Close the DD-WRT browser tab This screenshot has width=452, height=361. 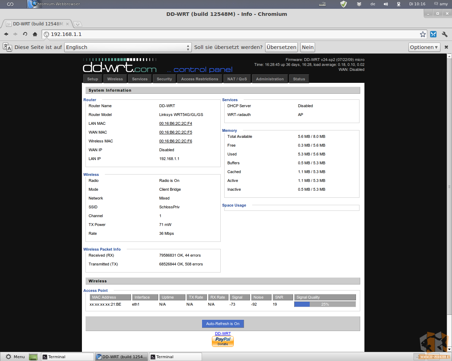coord(67,24)
